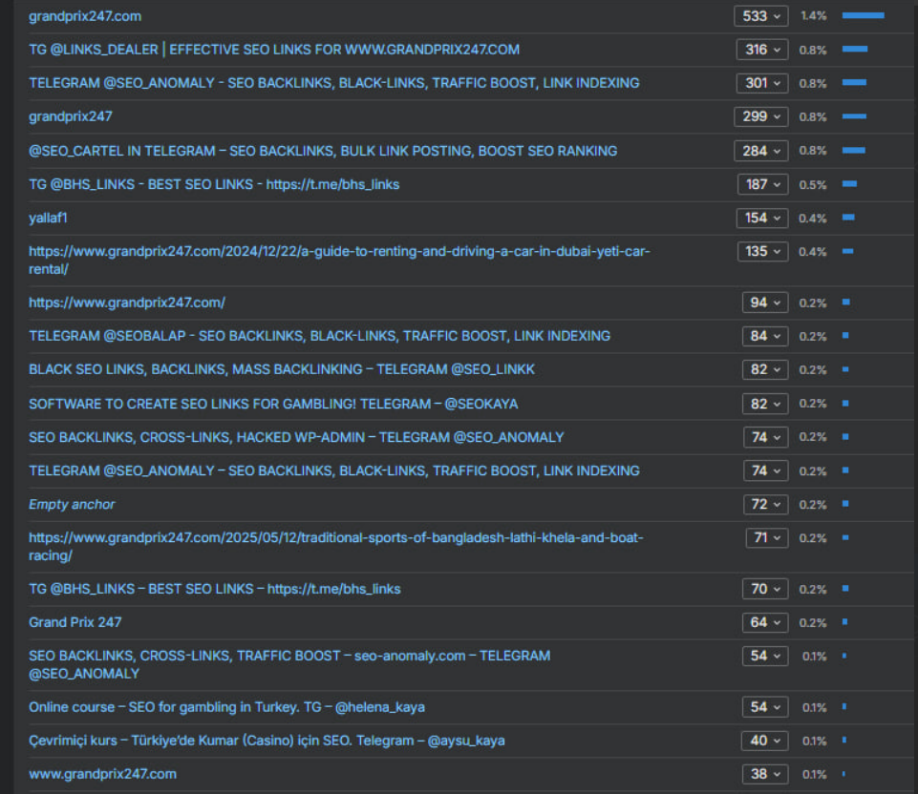This screenshot has height=794, width=918.
Task: Expand the 70 count dropdown
Action: (x=765, y=589)
